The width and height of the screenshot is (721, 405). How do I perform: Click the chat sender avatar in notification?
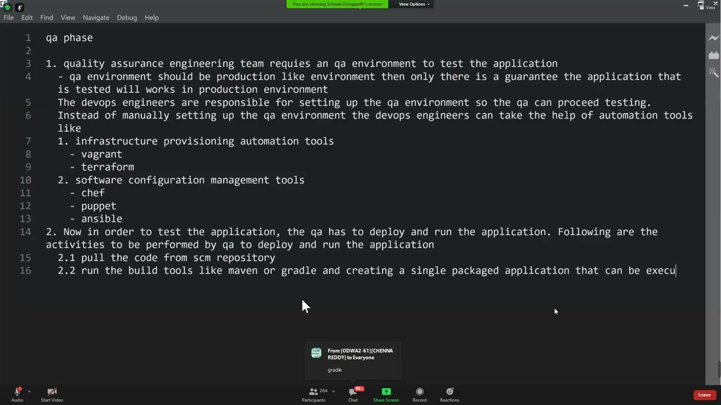[x=316, y=353]
